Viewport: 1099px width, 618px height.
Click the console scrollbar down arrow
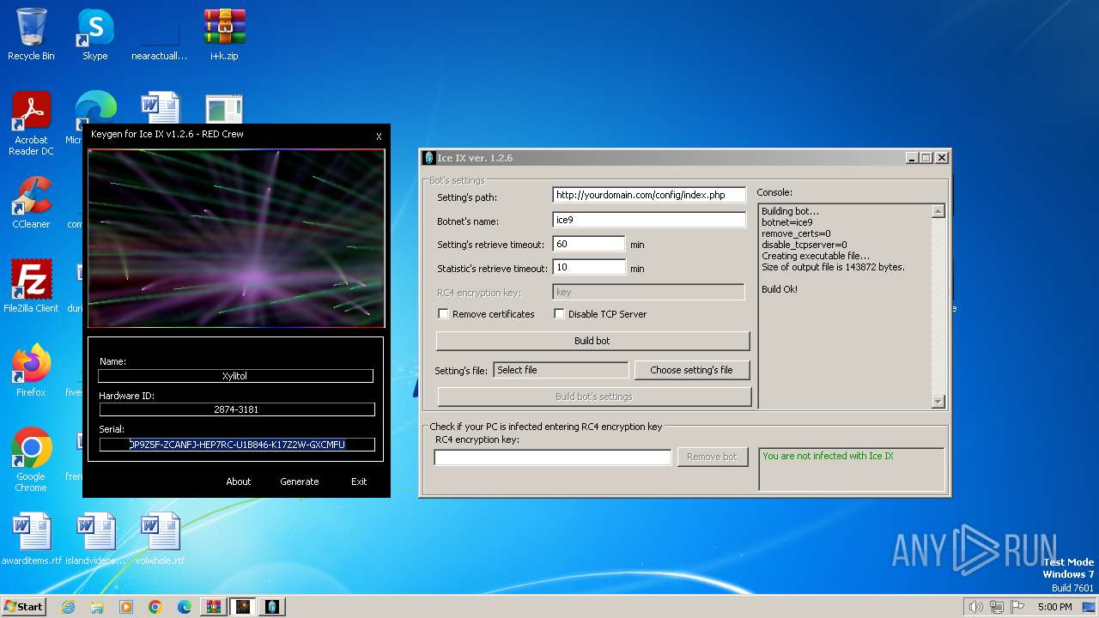coord(938,401)
